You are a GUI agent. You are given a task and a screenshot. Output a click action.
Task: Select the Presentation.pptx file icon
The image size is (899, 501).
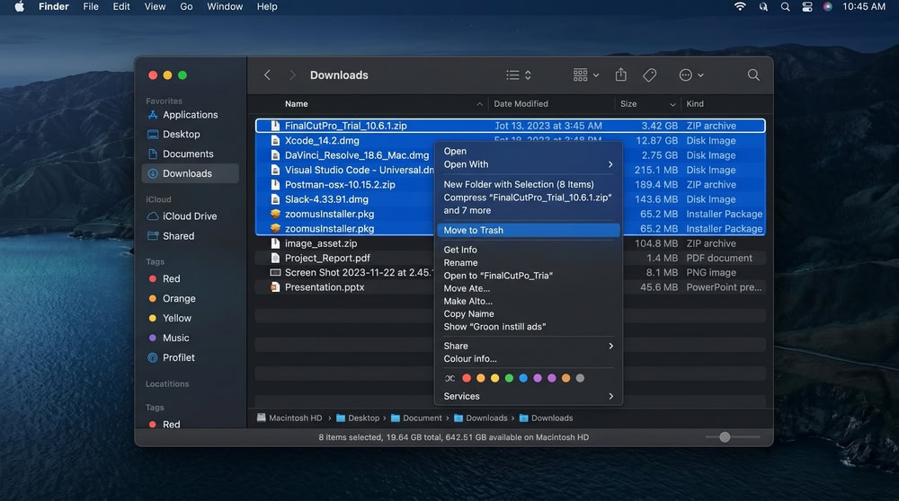tap(275, 287)
